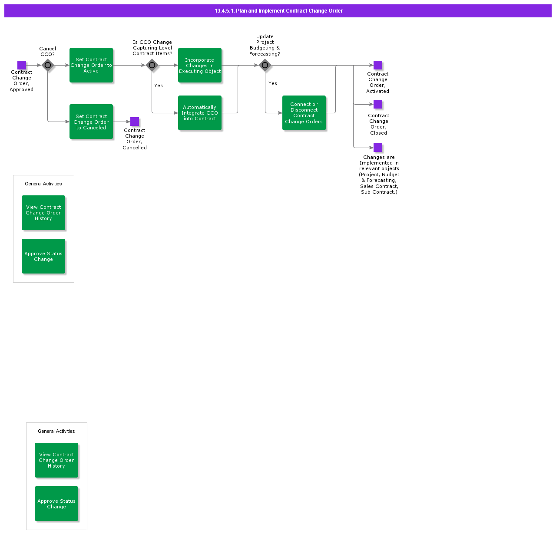Open Connect or Disconnect Contract Change Orders

pos(304,113)
